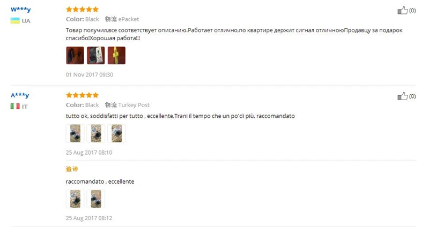Open third yellow photo in W***y's review
Screen dimensions: 429x227
pyautogui.click(x=116, y=56)
